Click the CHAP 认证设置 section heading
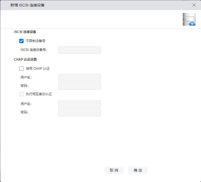Screen dimensions: 201x182 tap(25, 60)
